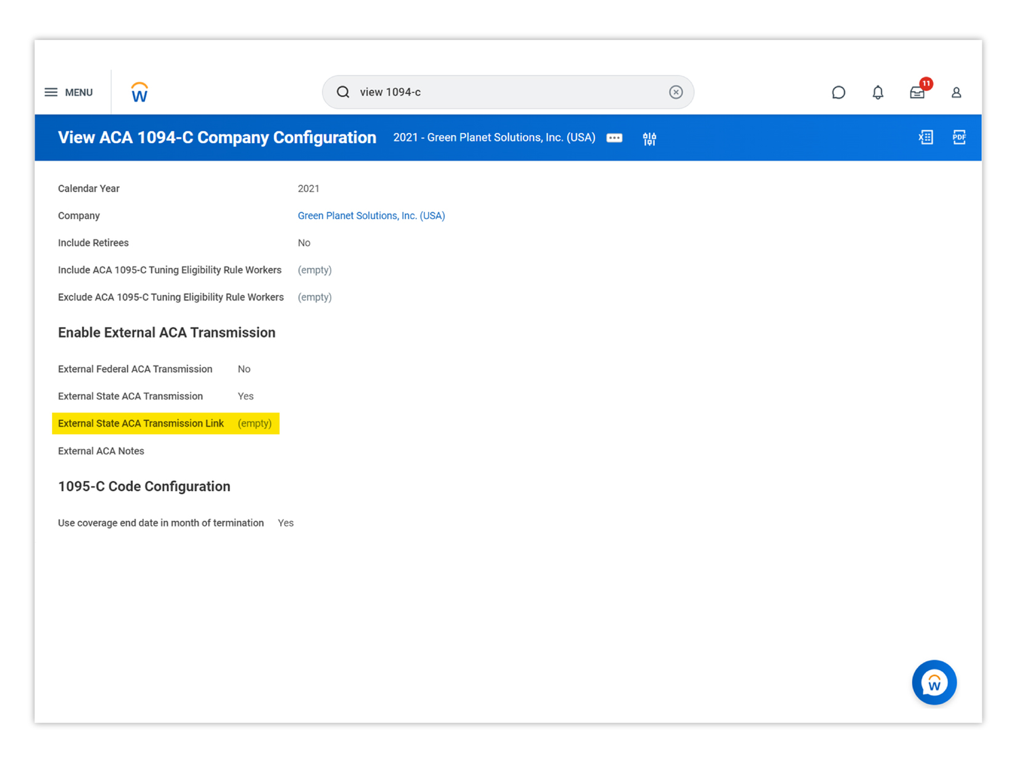Click the search magnifier icon

coord(342,92)
